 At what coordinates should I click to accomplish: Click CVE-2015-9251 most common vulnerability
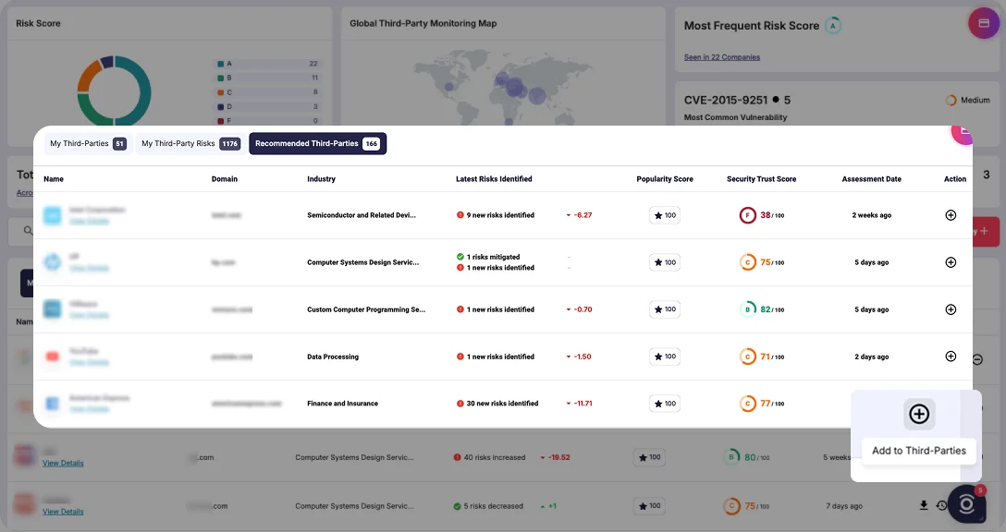pos(726,100)
